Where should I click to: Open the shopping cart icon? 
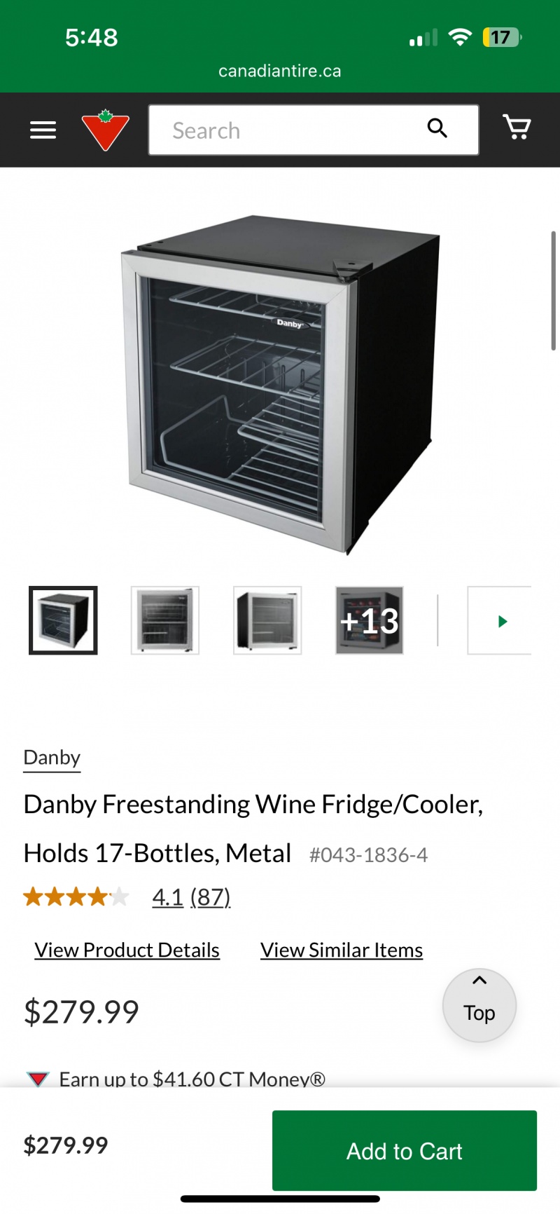517,128
